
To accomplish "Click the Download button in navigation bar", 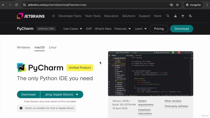I will click(x=181, y=29).
